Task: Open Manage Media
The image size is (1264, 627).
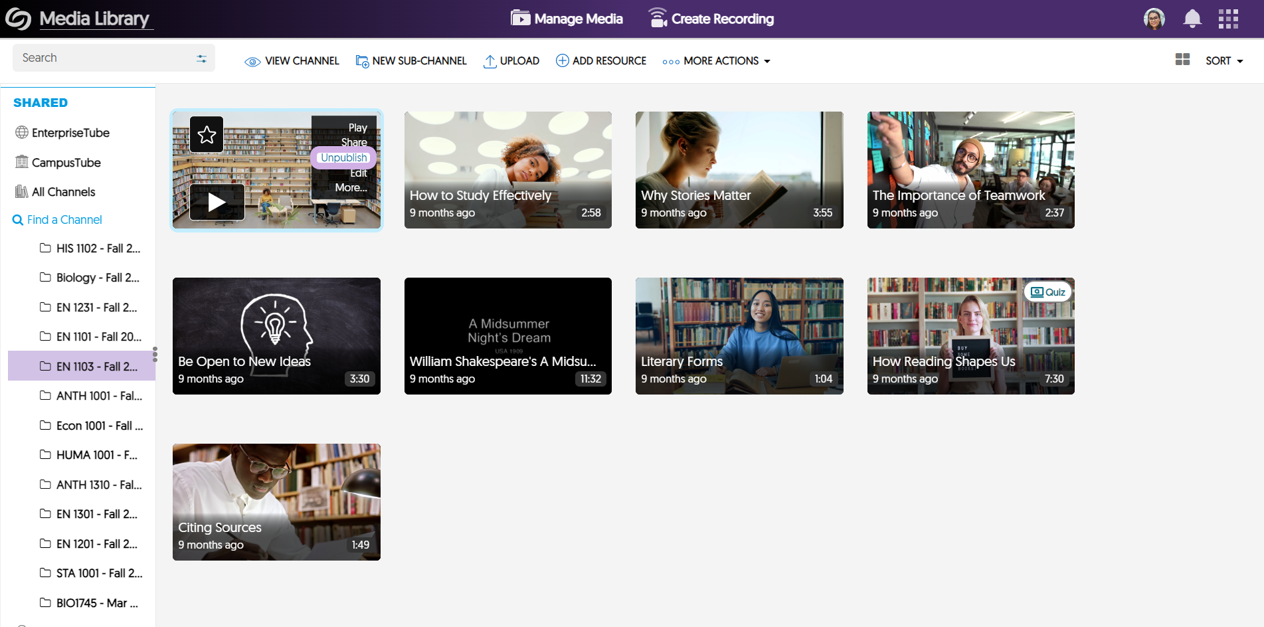Action: click(x=567, y=19)
